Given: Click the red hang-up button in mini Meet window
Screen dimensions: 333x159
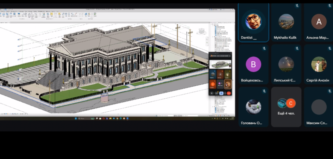Looking at the screenshot, I should [x=229, y=93].
